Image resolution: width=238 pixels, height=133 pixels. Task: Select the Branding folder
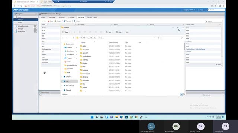tap(85, 70)
